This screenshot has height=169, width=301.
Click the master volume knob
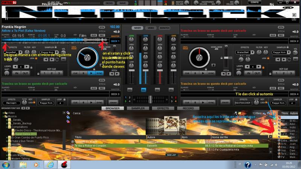187,3
